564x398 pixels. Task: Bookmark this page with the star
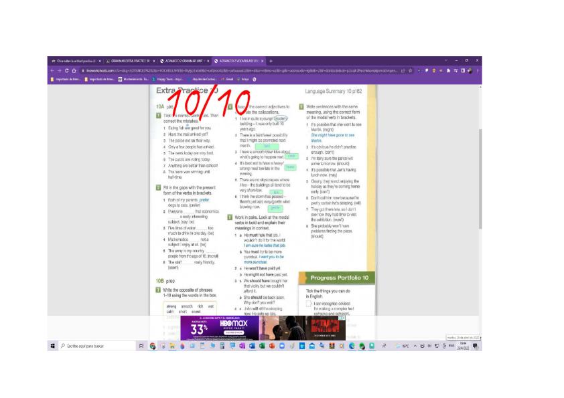click(411, 71)
